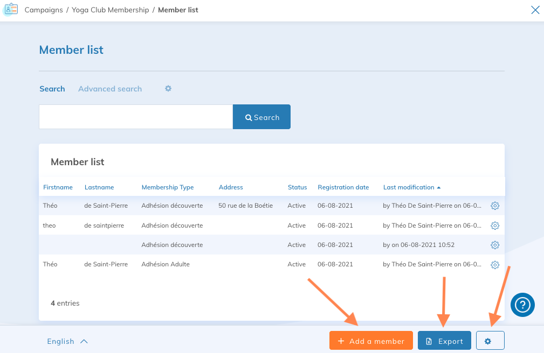Expand the English language selector
544x353 pixels.
coord(67,341)
